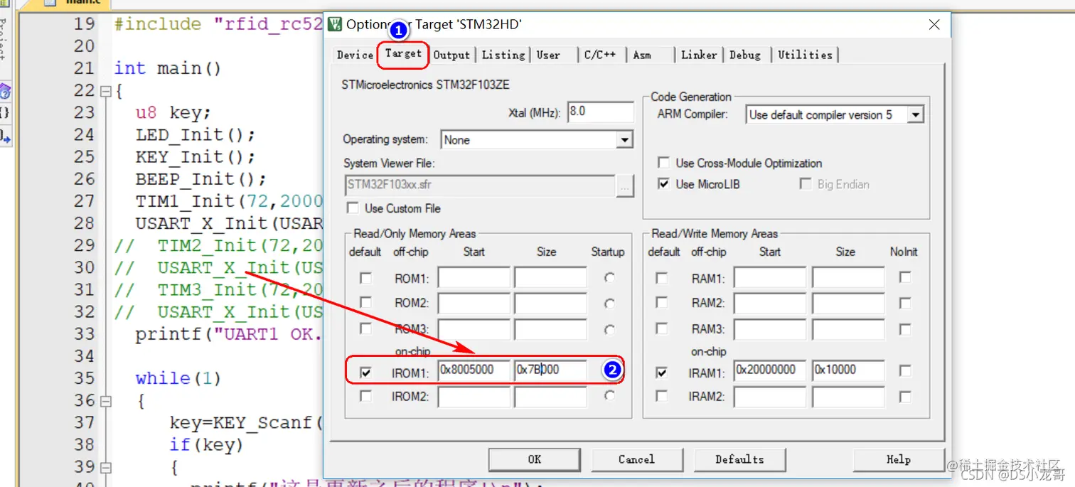1075x487 pixels.
Task: Open the ARM Compiler version dropdown
Action: click(x=835, y=114)
